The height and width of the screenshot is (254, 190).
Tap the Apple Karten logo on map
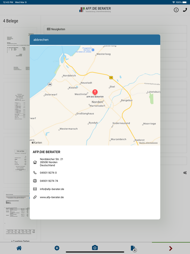(37, 143)
